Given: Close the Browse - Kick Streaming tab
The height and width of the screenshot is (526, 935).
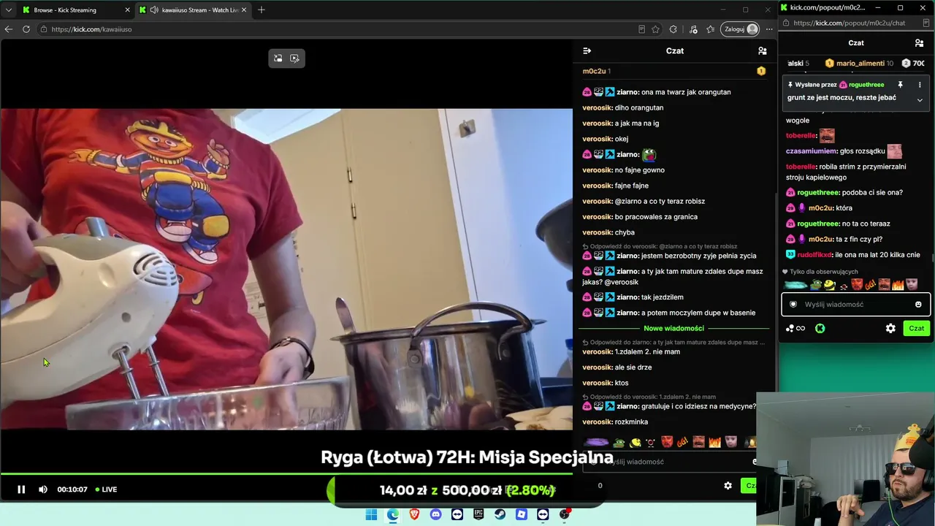Looking at the screenshot, I should click(x=127, y=10).
